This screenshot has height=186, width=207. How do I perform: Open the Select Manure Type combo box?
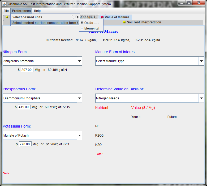point(150,61)
